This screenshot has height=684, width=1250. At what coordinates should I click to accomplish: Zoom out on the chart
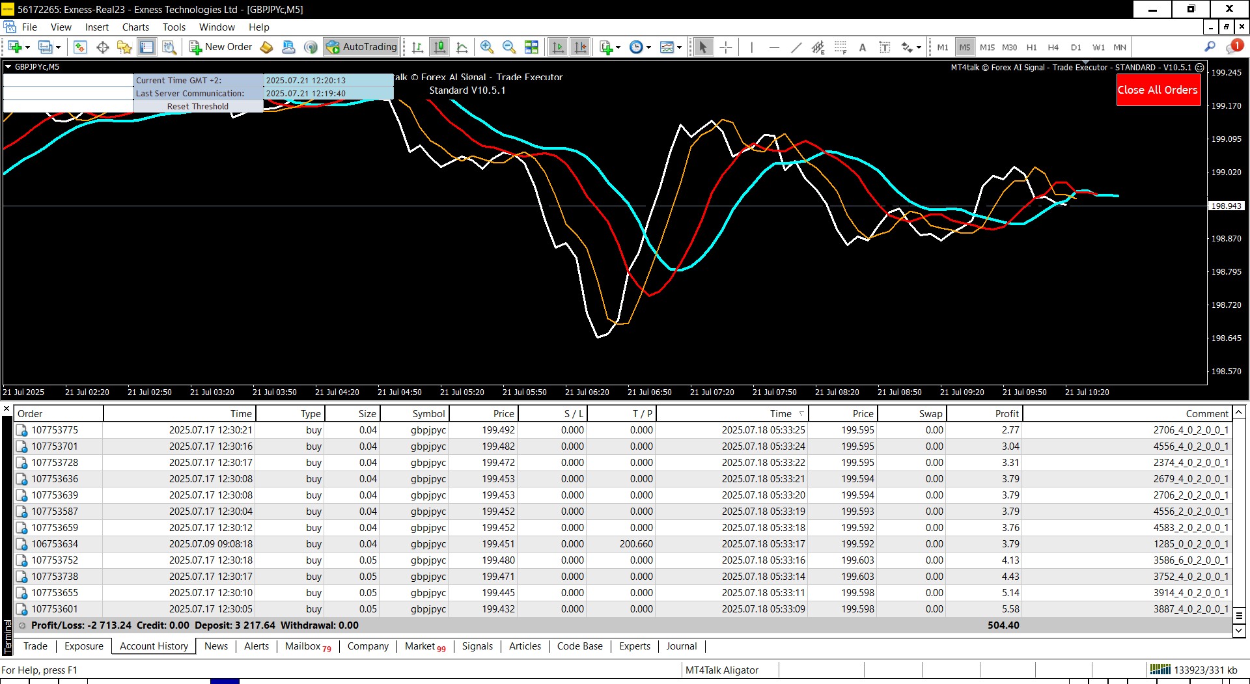[509, 47]
